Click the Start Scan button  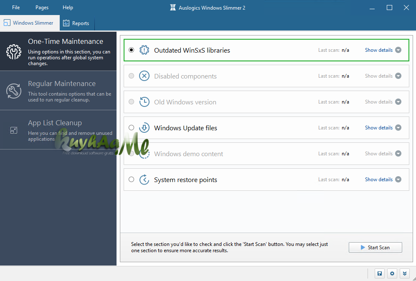(375, 247)
